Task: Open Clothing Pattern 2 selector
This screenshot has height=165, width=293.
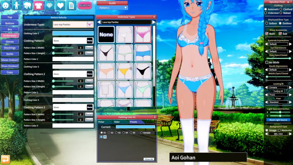Action: [73, 74]
